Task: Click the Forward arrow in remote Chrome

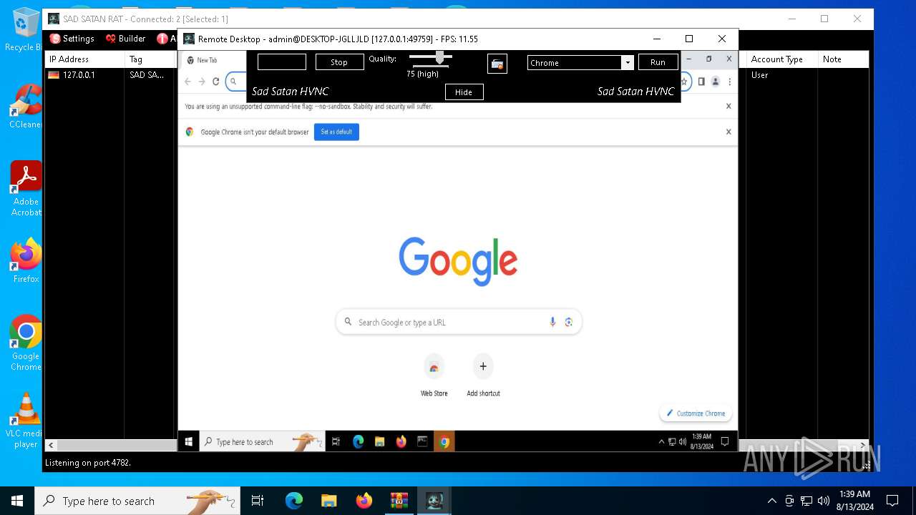Action: [202, 82]
